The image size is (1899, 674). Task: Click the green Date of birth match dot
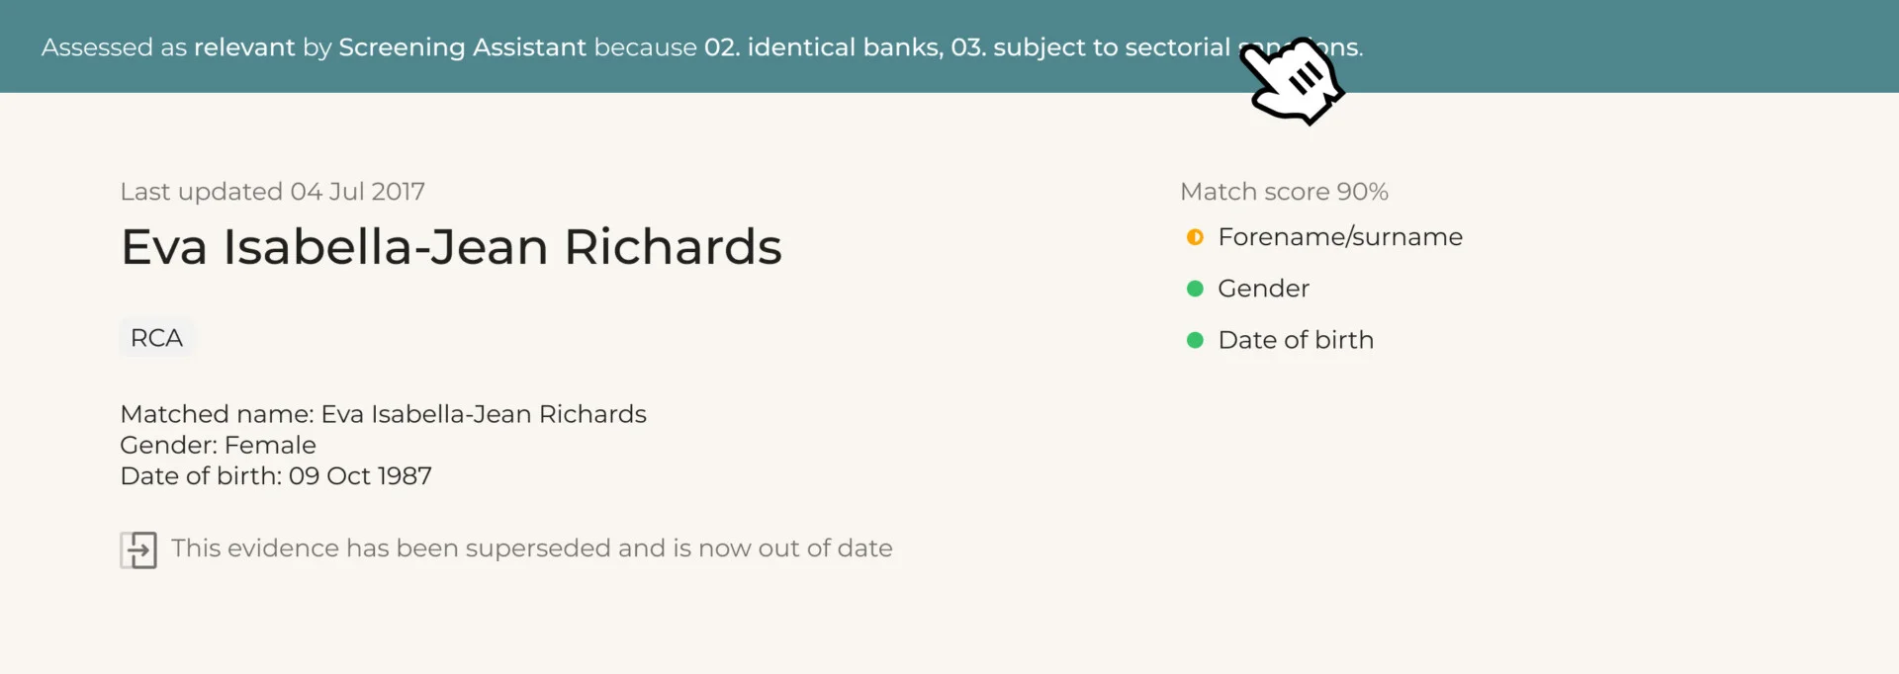click(1195, 340)
